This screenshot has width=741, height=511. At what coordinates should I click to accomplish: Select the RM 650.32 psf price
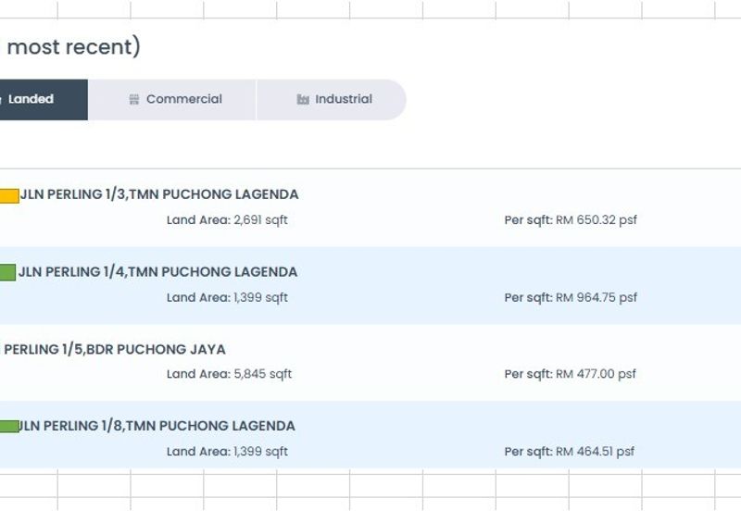(596, 220)
